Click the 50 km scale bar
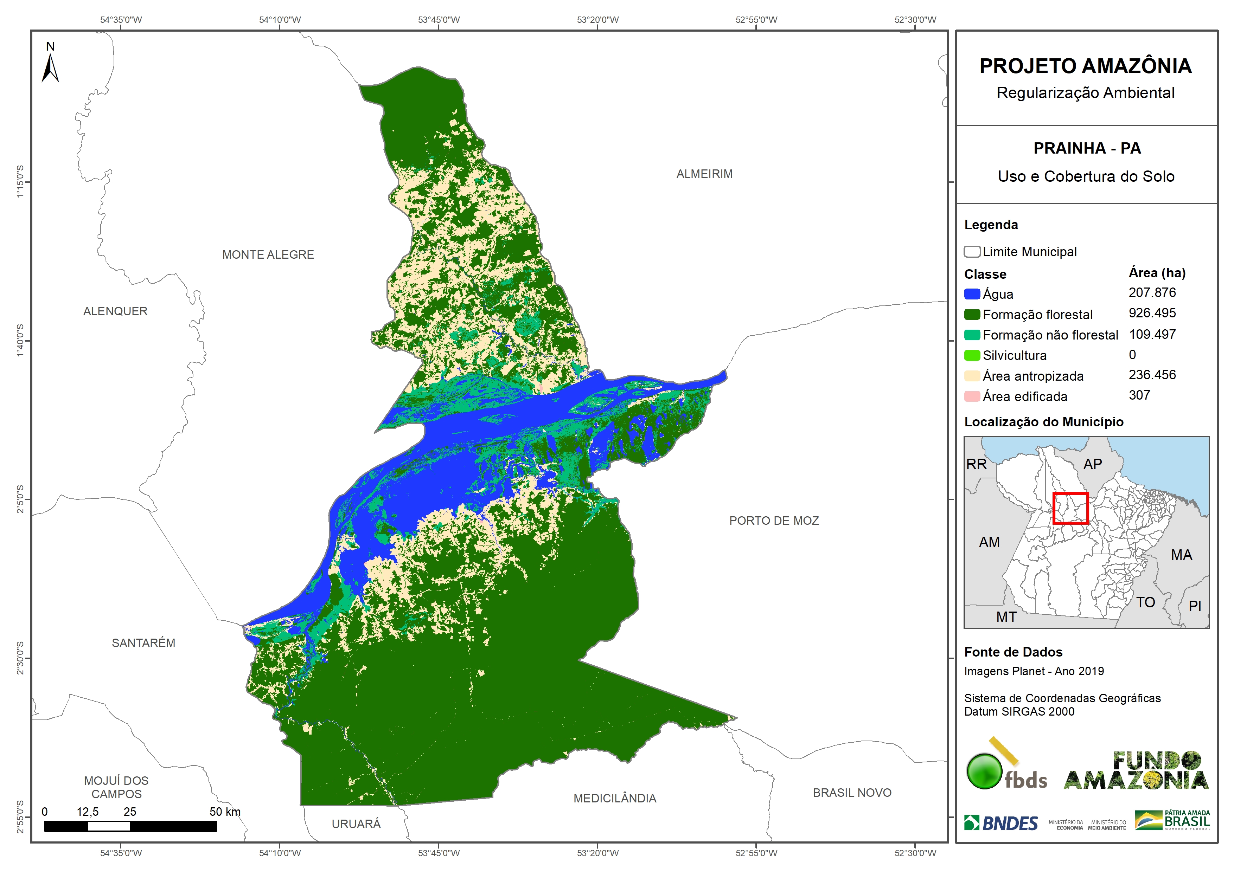1234x872 pixels. coord(130,826)
